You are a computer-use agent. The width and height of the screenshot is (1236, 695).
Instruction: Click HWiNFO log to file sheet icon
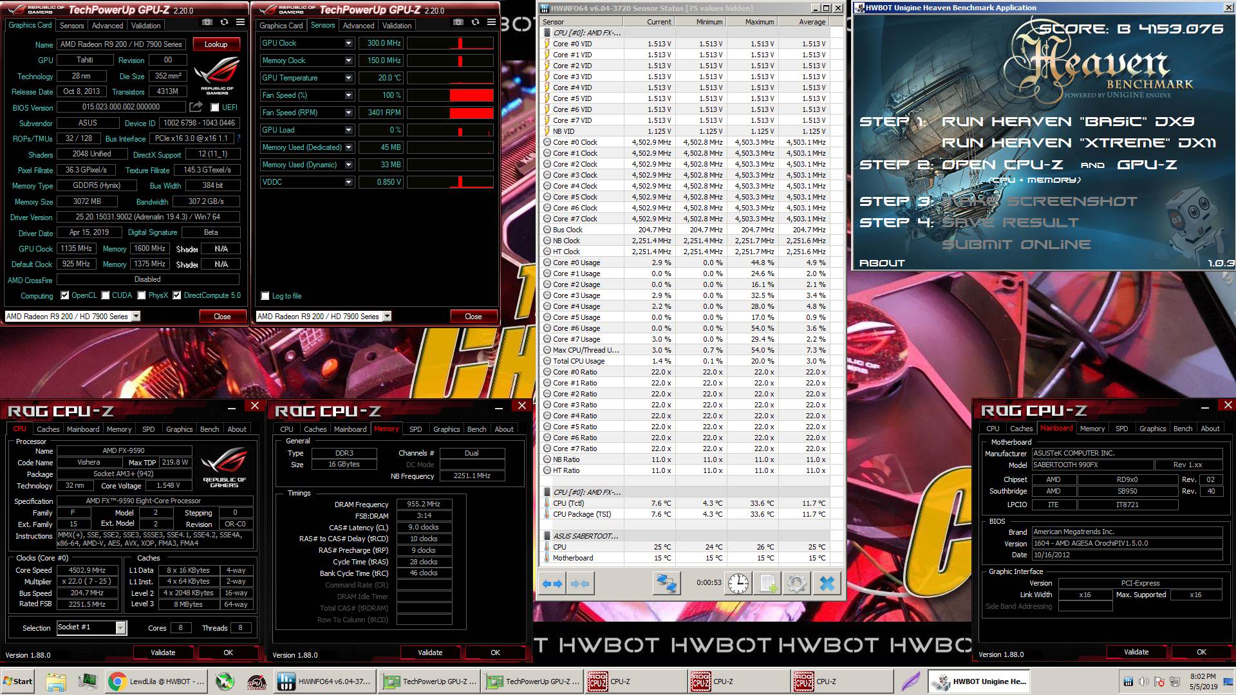click(x=767, y=583)
